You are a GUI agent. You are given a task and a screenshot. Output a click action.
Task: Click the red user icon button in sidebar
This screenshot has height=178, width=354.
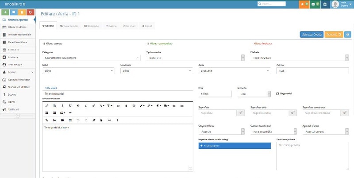coord(30,12)
